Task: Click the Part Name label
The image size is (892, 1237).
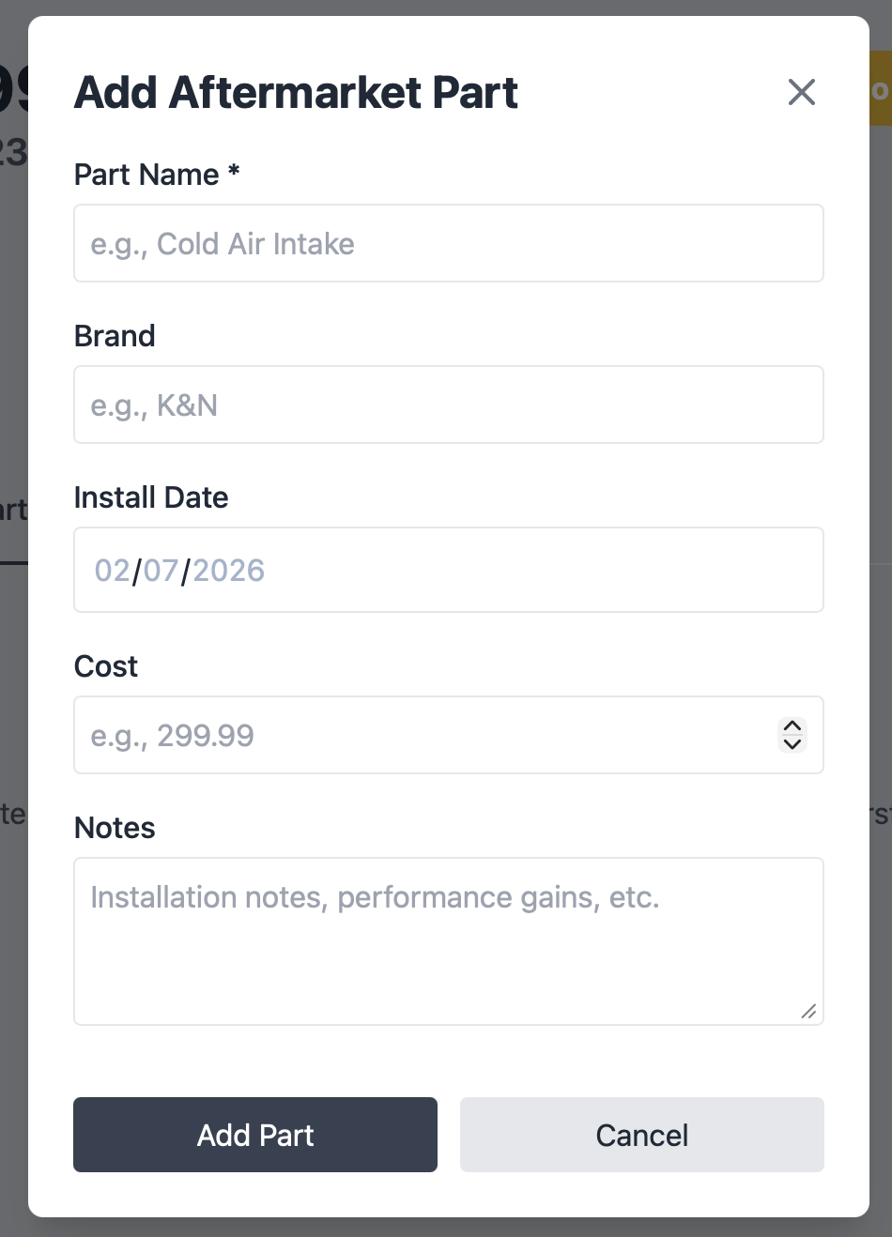Action: pos(155,175)
